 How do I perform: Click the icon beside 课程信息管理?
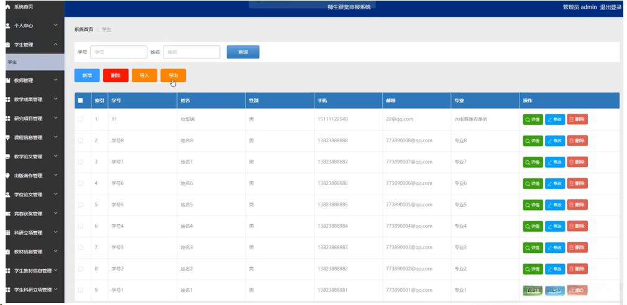7,137
